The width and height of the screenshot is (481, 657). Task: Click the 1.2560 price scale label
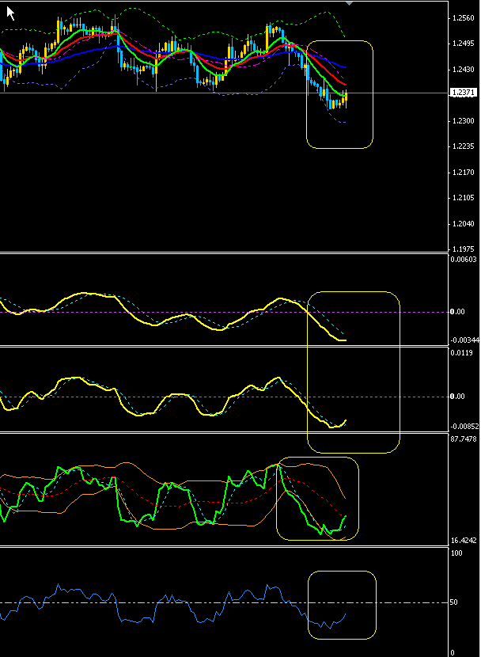point(461,17)
